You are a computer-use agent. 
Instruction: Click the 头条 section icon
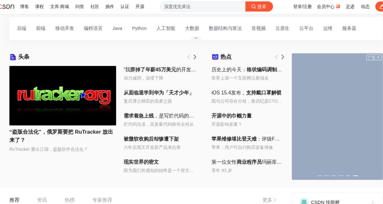pos(13,57)
